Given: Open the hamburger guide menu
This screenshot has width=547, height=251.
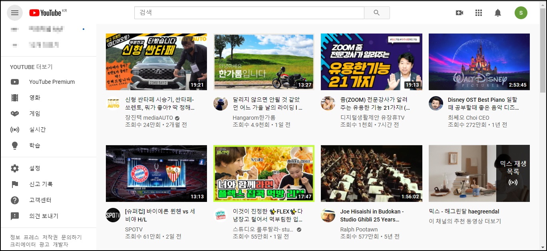Looking at the screenshot, I should click(15, 13).
